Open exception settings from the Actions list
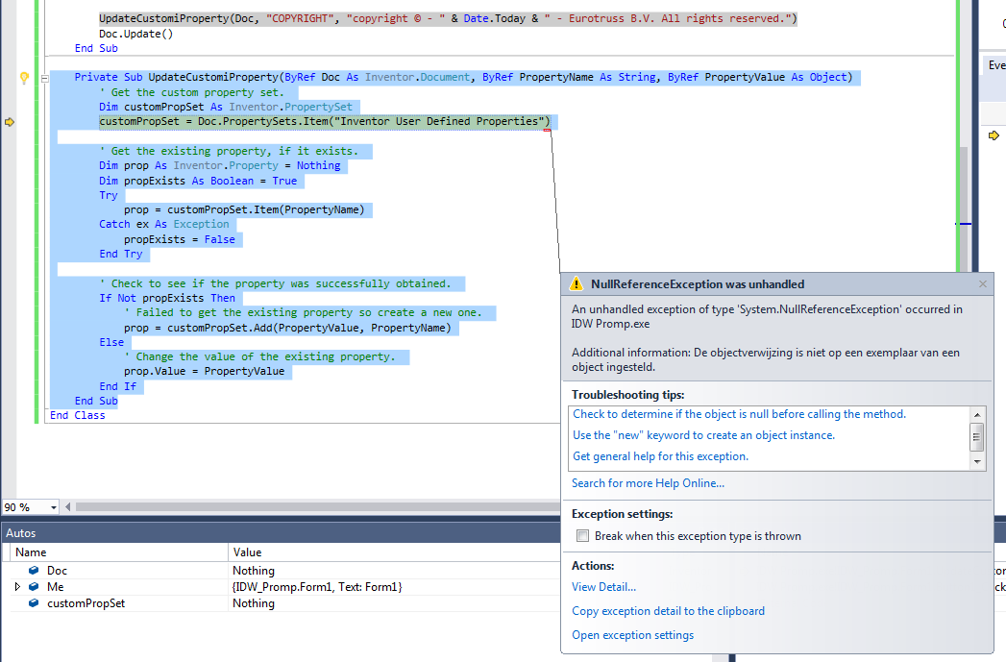 632,634
